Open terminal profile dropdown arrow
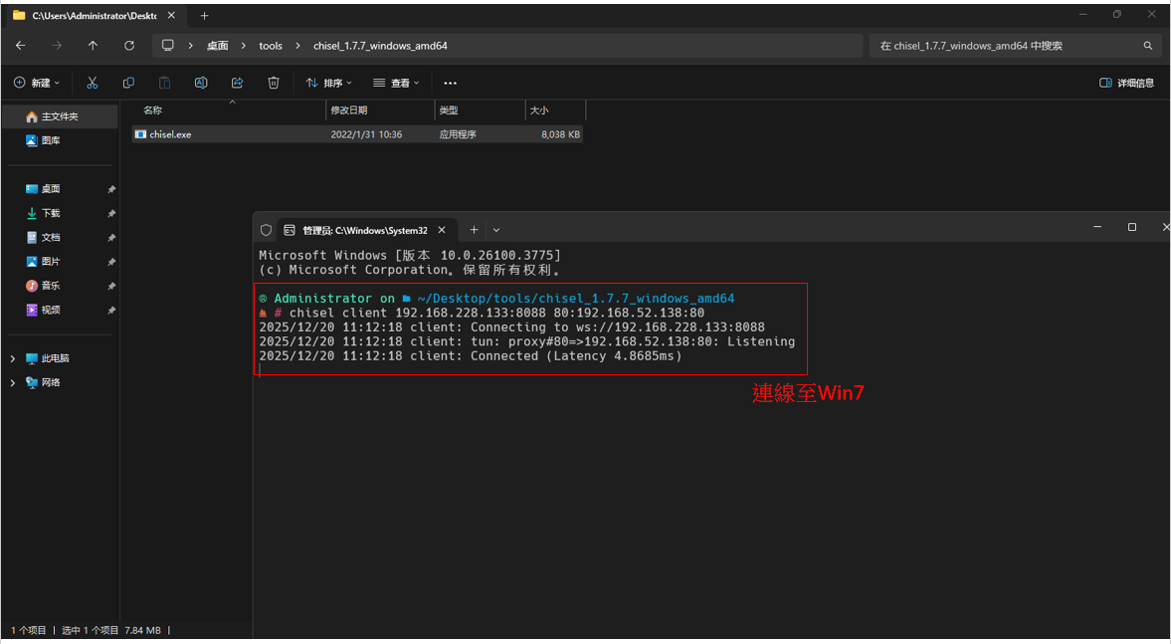The width and height of the screenshot is (1171, 644). [496, 230]
